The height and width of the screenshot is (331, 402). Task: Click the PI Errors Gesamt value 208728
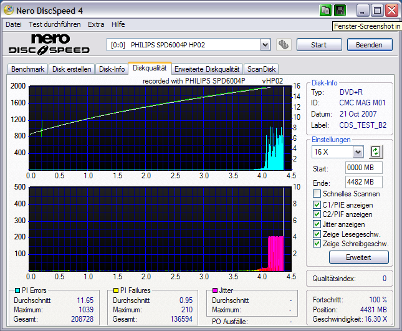point(82,319)
